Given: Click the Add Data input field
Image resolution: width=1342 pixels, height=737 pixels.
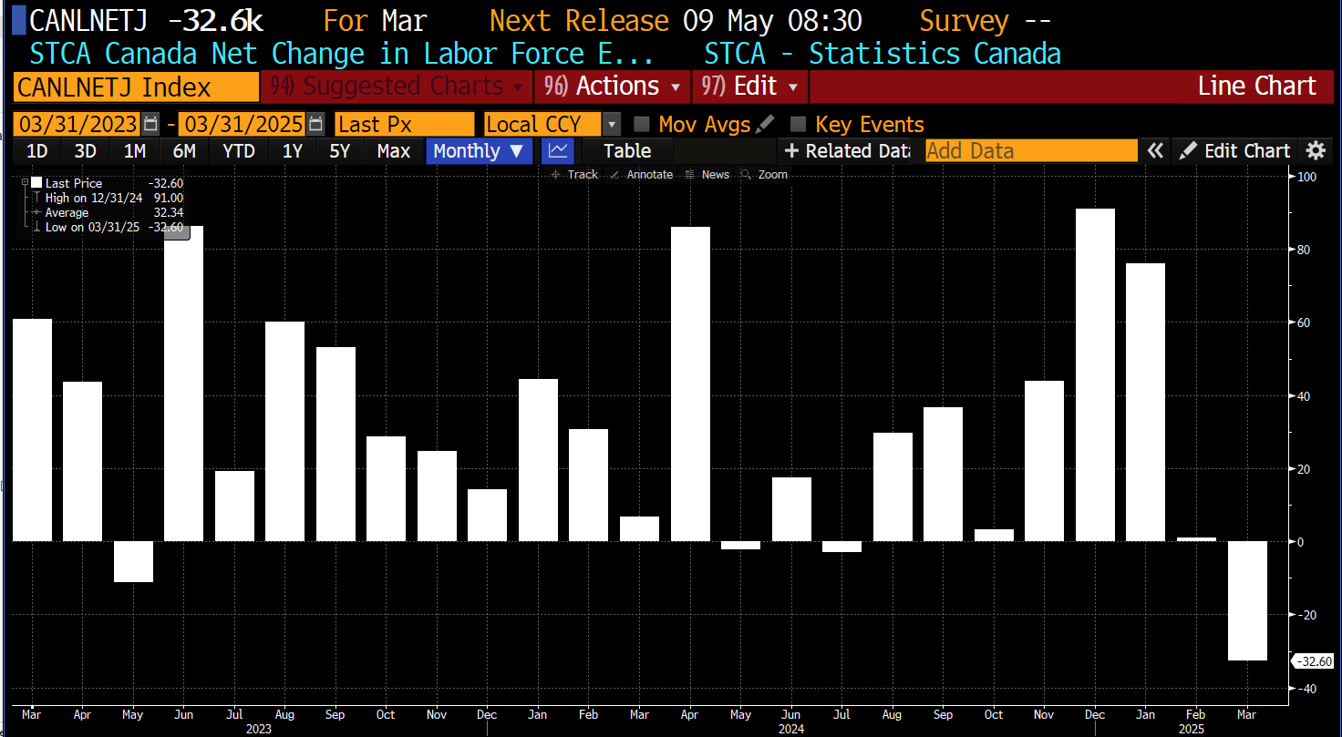Looking at the screenshot, I should (1031, 151).
